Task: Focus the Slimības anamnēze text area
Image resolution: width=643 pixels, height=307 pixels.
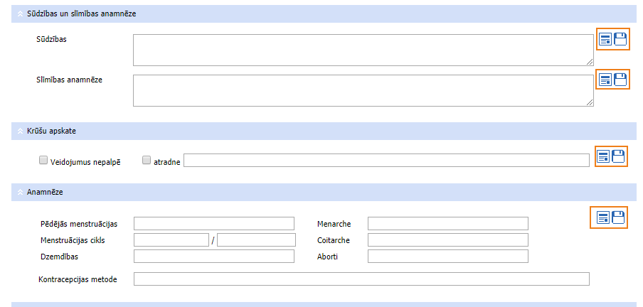Action: pyautogui.click(x=363, y=90)
